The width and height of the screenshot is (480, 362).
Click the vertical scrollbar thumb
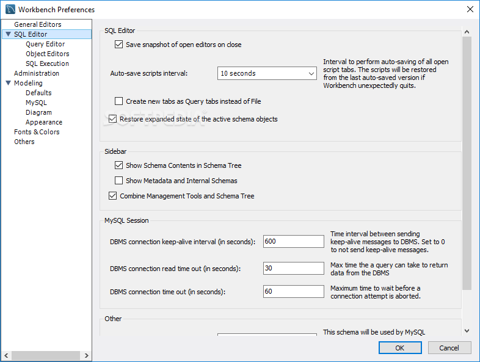[x=467, y=163]
